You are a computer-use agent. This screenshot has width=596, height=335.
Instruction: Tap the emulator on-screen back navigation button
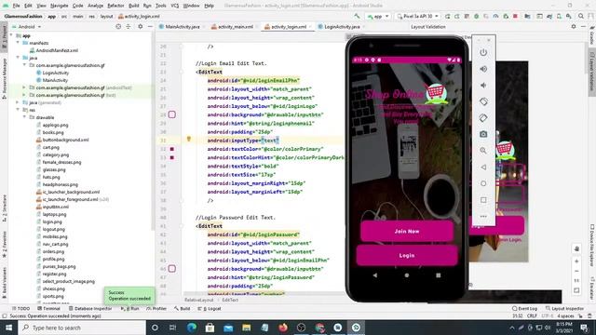tap(375, 275)
